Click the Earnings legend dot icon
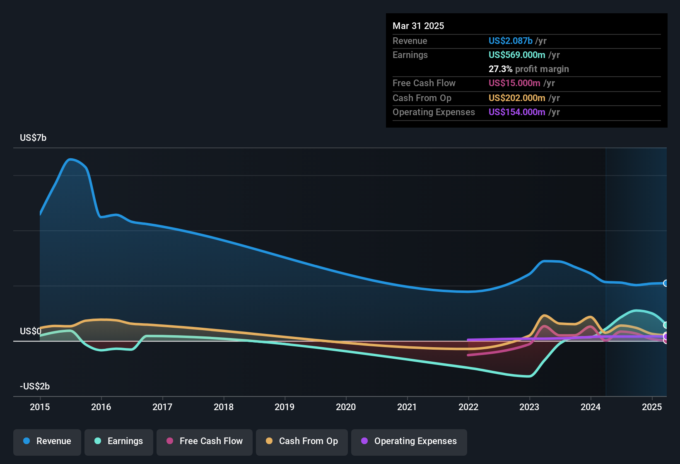 pyautogui.click(x=98, y=441)
